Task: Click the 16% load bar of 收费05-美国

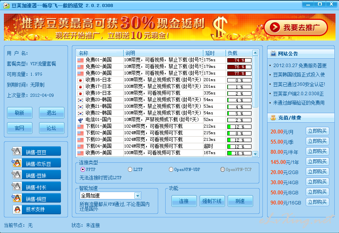Action: [x=239, y=153]
